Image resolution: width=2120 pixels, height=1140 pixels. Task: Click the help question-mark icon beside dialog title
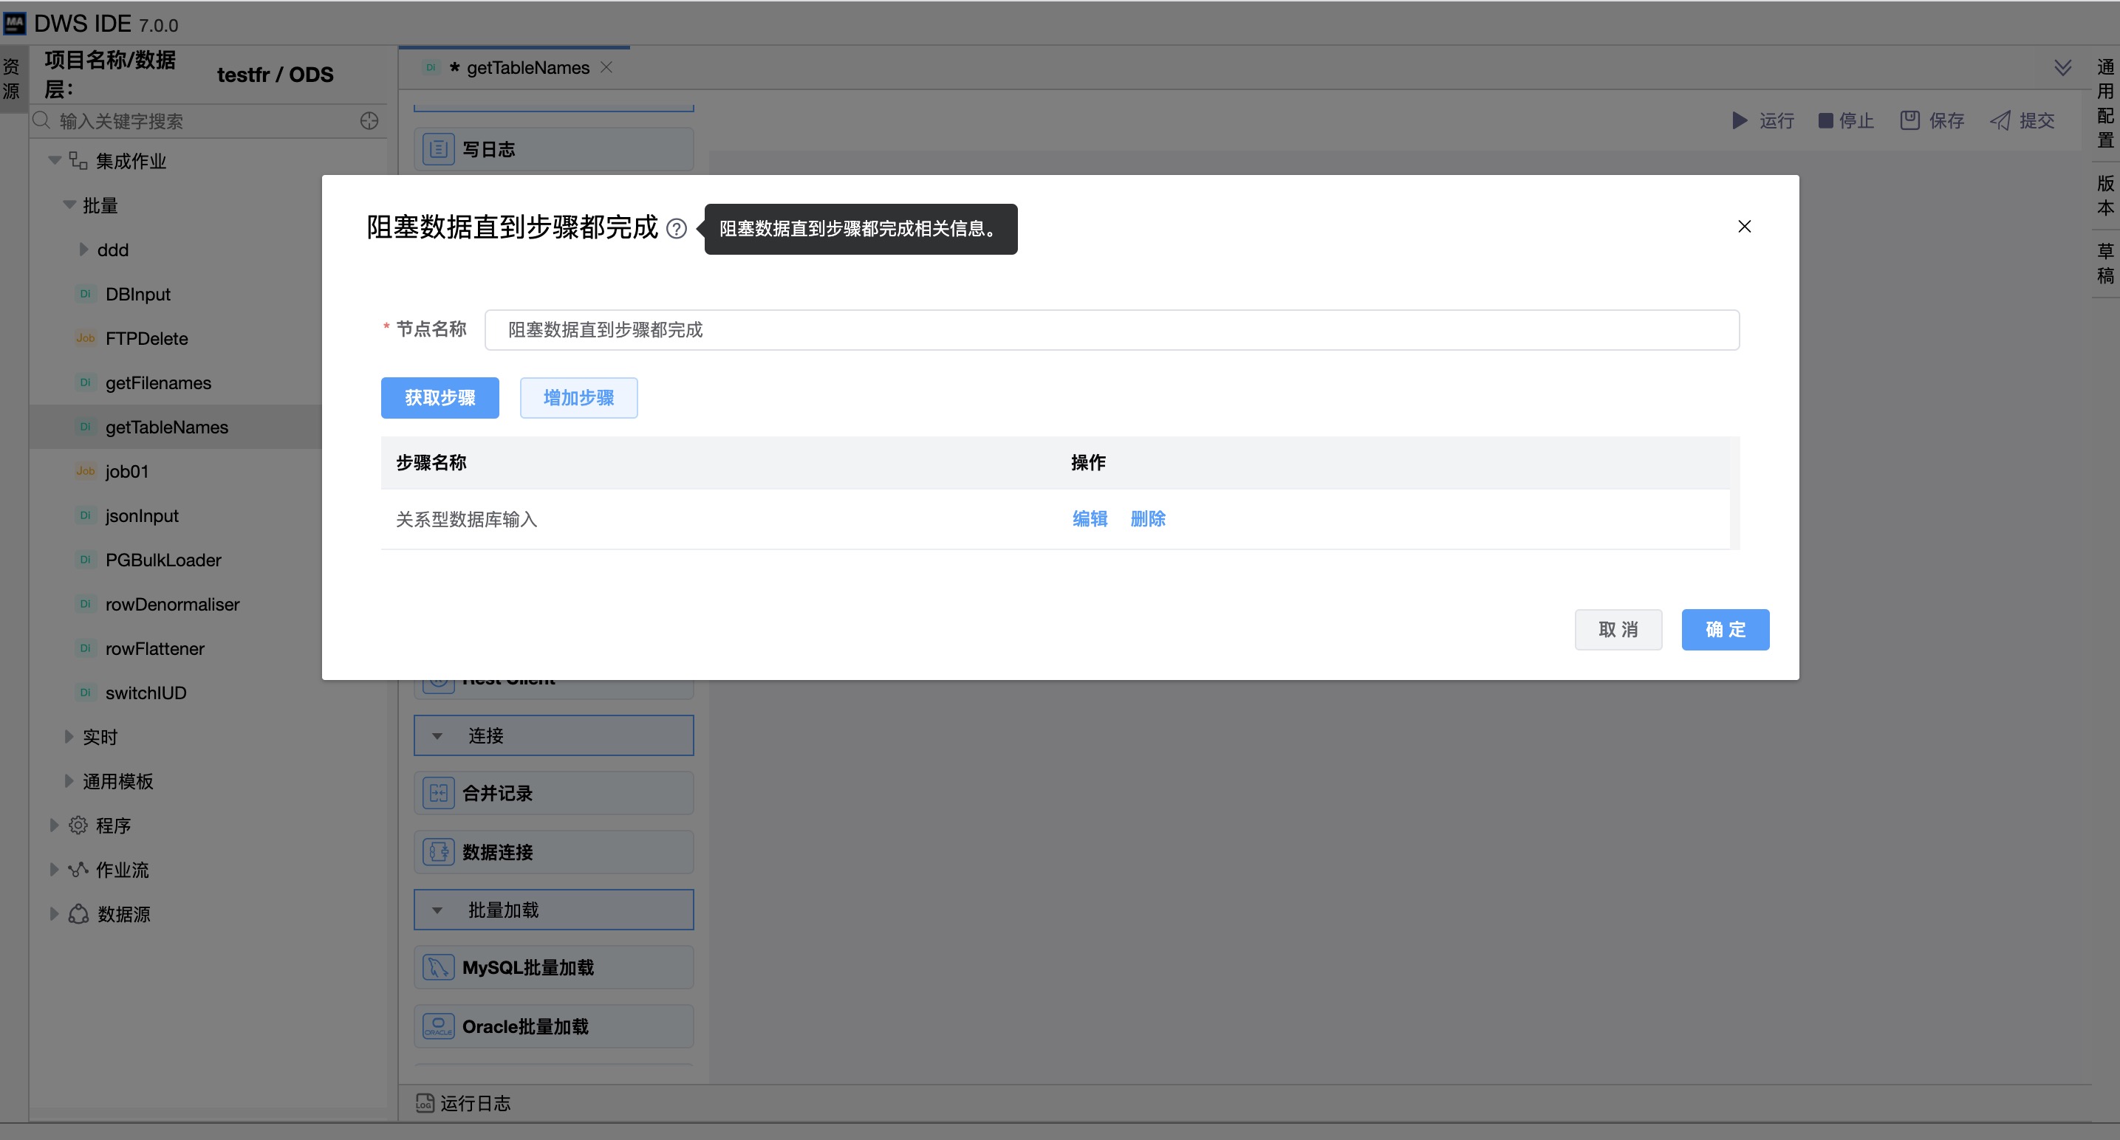coord(676,229)
